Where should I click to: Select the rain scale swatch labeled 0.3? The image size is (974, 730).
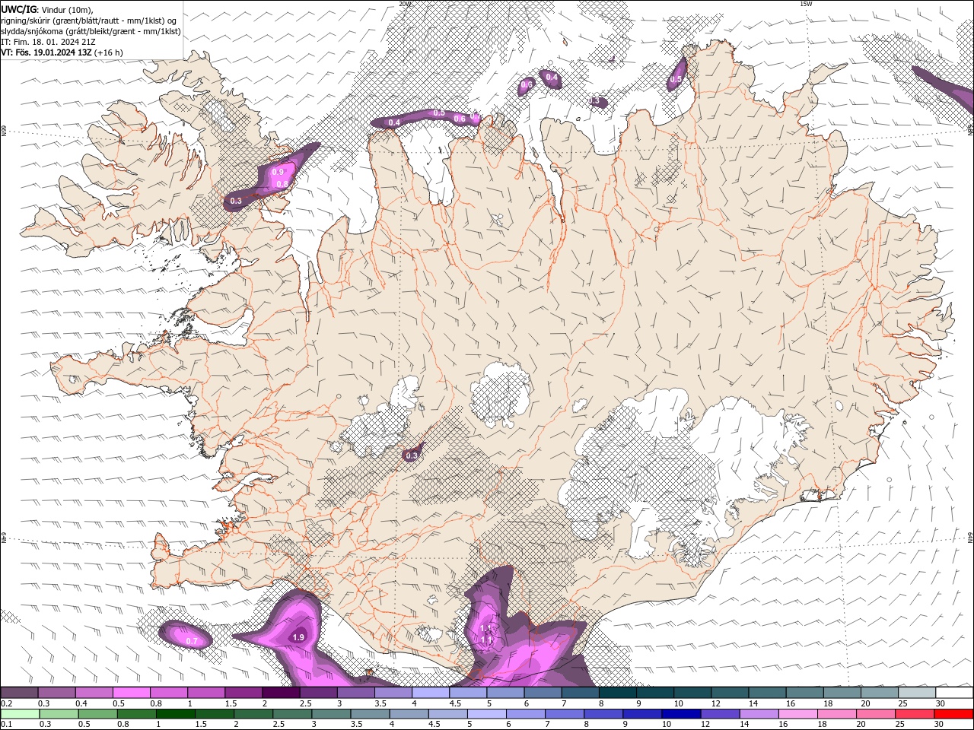(x=59, y=714)
